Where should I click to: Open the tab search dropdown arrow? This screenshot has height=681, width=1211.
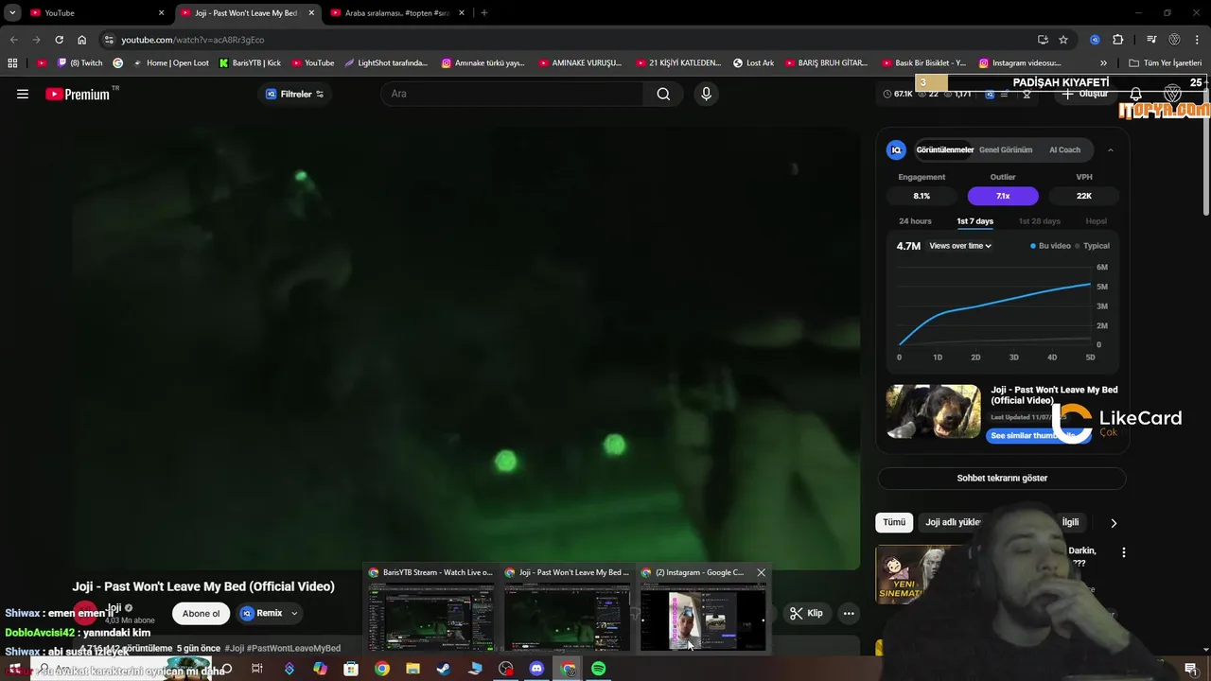12,13
